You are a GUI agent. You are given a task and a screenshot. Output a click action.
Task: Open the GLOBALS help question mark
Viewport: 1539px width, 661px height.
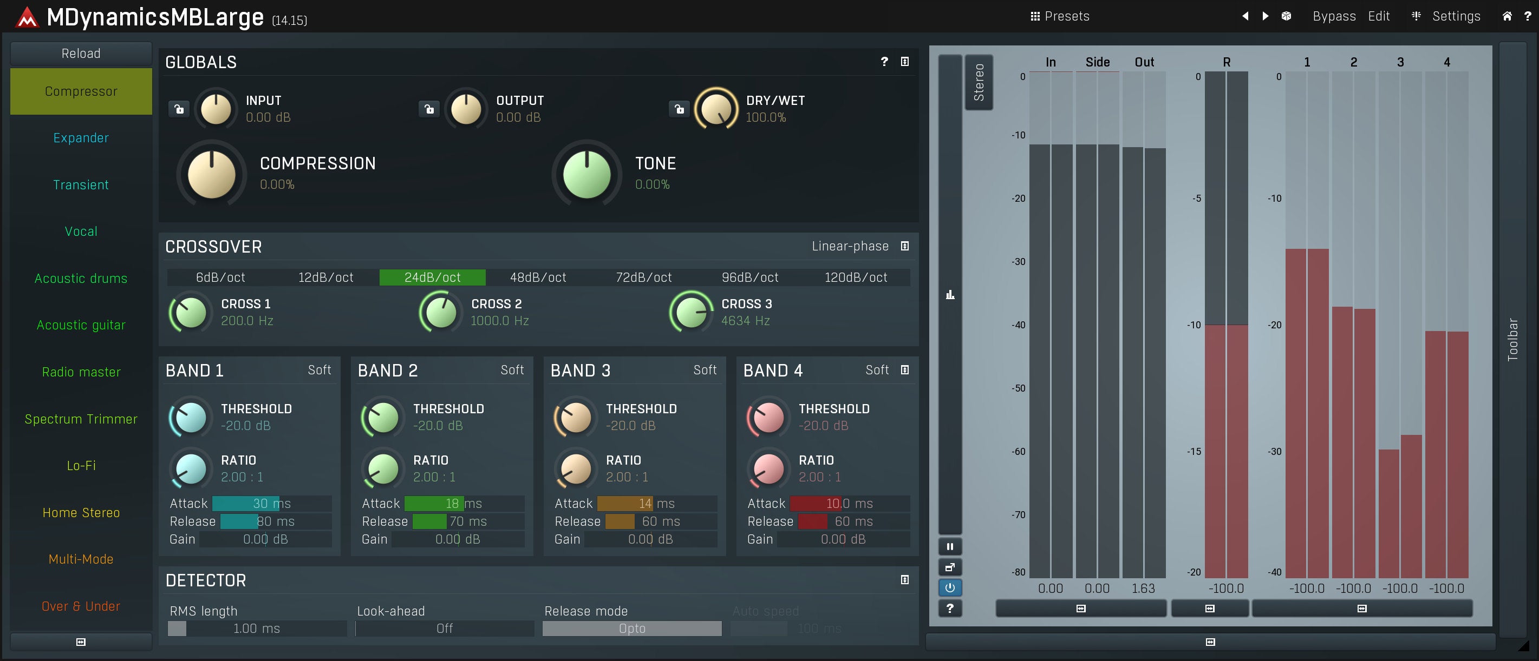tap(884, 62)
